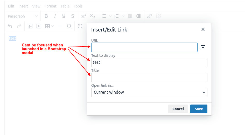Screen dimensions: 245x135
Task: Undo the last action
Action: click(x=10, y=26)
